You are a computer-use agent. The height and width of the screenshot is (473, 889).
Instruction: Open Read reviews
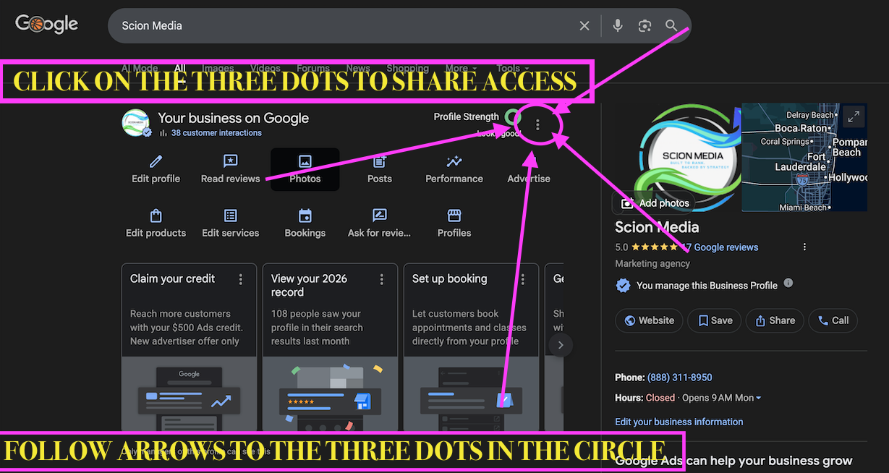click(230, 169)
